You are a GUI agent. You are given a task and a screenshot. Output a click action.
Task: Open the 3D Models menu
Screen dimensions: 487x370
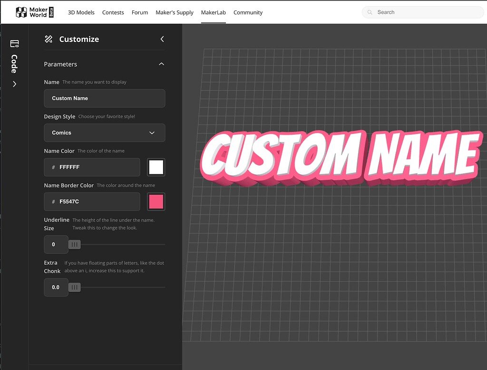pos(81,12)
